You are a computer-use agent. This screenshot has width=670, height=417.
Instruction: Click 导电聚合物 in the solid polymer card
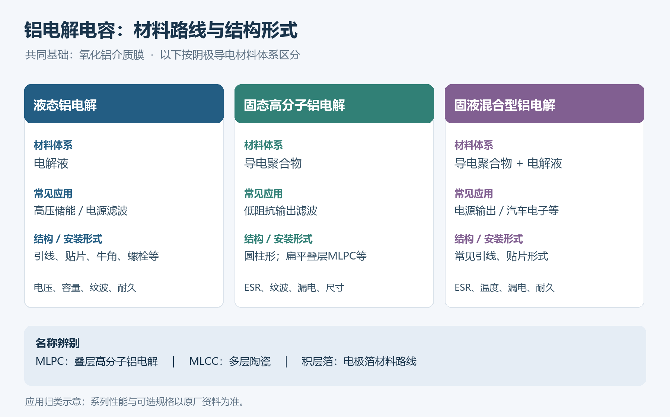click(x=273, y=163)
